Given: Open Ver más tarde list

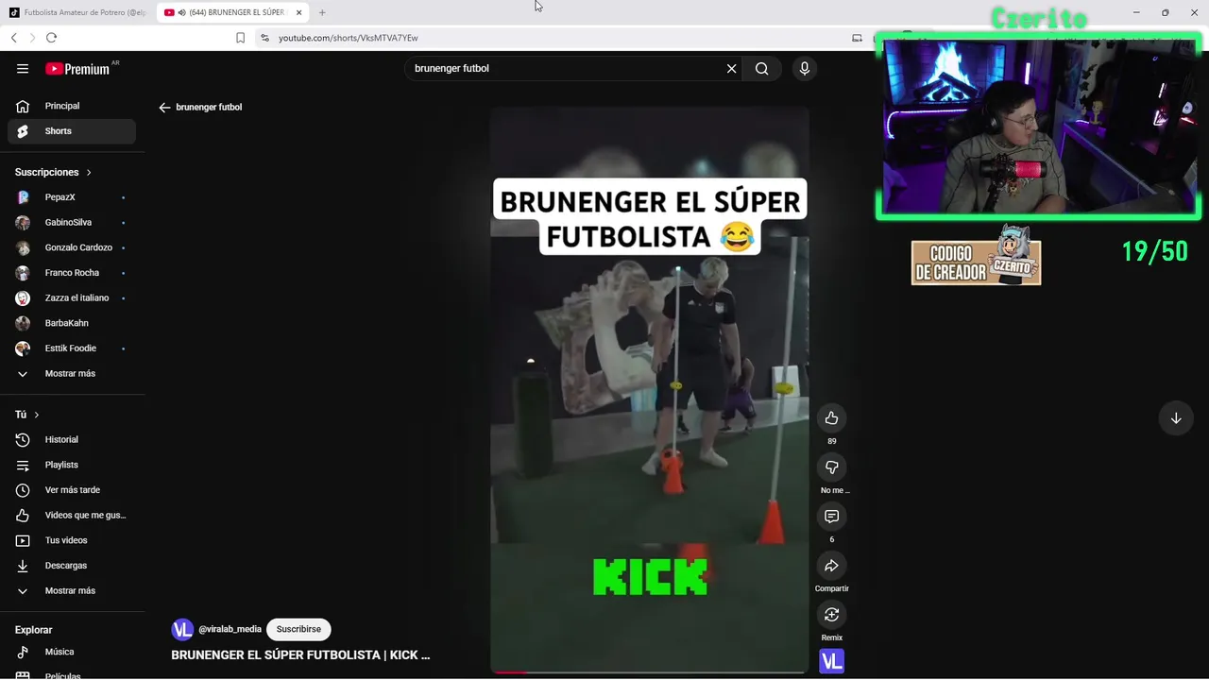Looking at the screenshot, I should pos(72,490).
